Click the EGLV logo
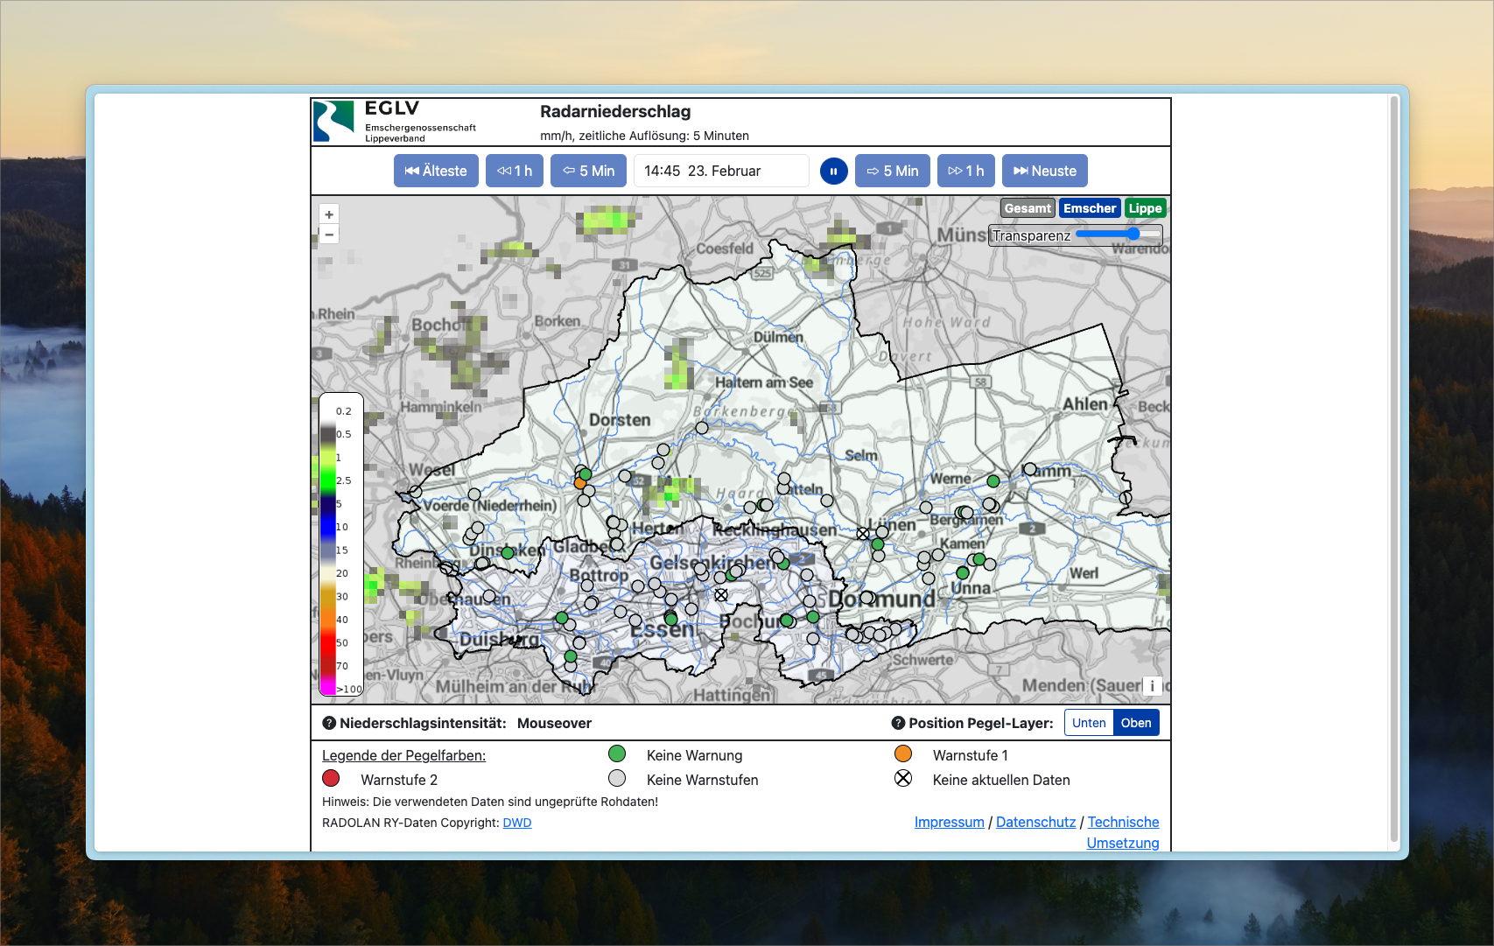The image size is (1494, 946). tap(334, 121)
